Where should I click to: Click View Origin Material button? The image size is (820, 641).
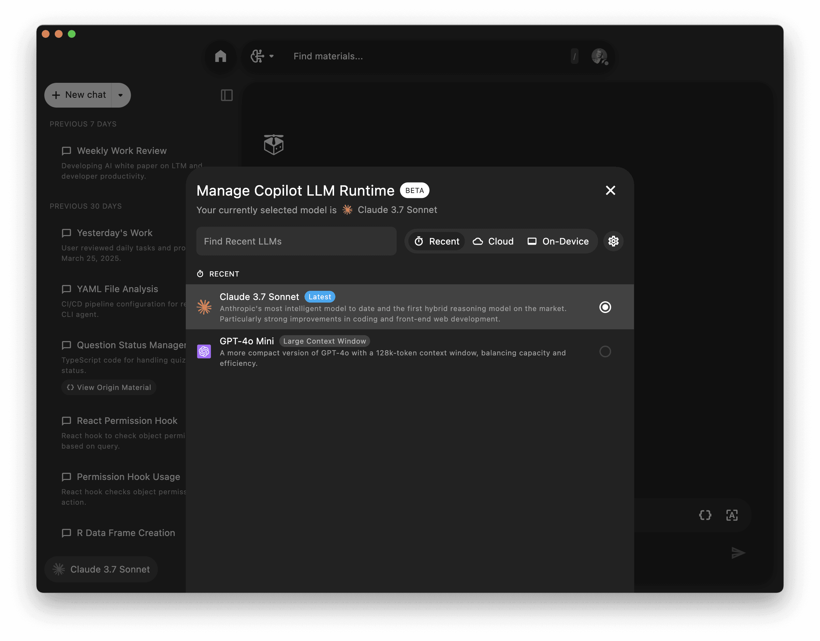click(109, 388)
